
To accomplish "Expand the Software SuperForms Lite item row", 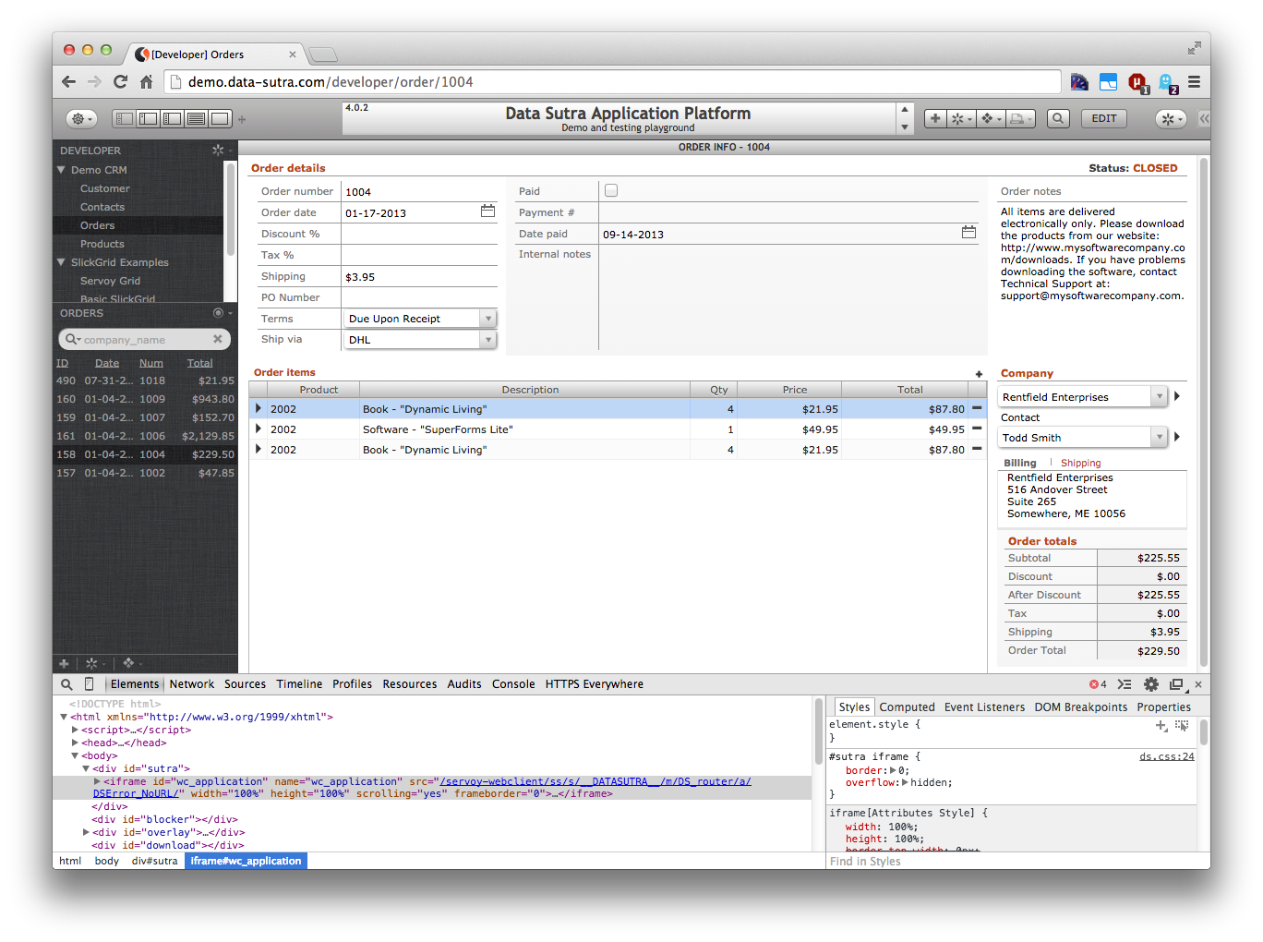I will [x=259, y=429].
